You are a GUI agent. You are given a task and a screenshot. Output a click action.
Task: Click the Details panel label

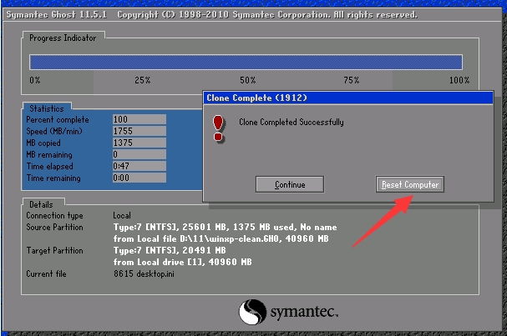click(x=41, y=204)
